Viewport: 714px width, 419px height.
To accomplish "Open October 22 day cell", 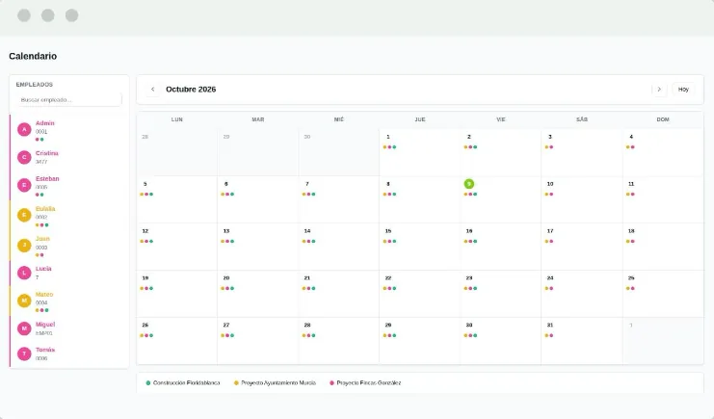I will click(420, 294).
